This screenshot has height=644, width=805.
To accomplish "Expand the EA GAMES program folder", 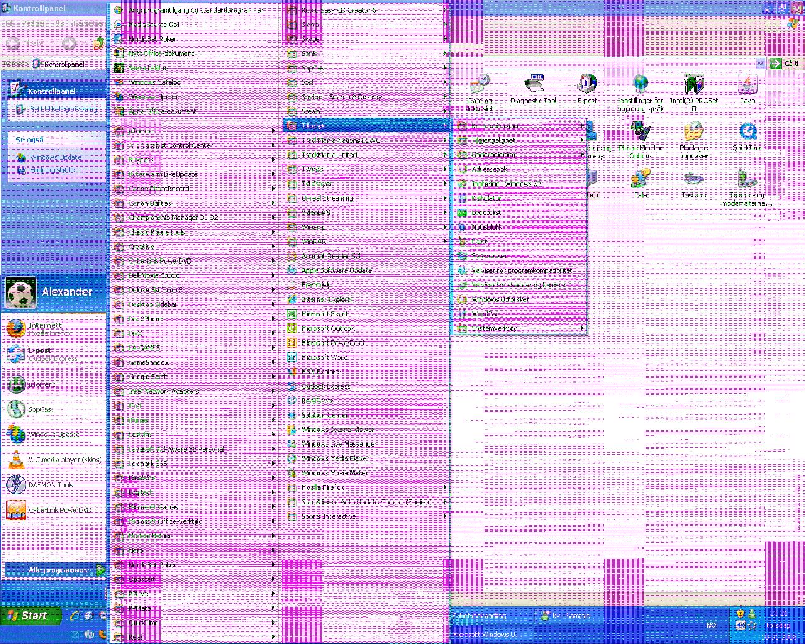I will (x=194, y=348).
